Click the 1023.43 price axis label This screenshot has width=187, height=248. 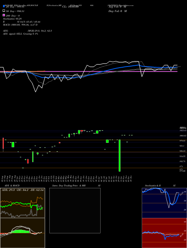183,130
